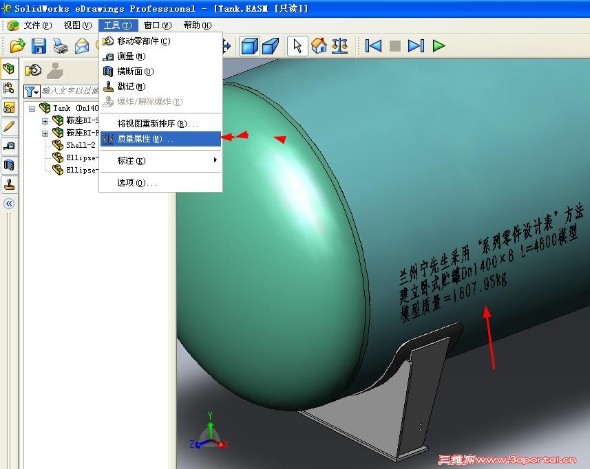Choose 横断面(O) menu entry
Image resolution: width=590 pixels, height=469 pixels.
click(x=160, y=72)
